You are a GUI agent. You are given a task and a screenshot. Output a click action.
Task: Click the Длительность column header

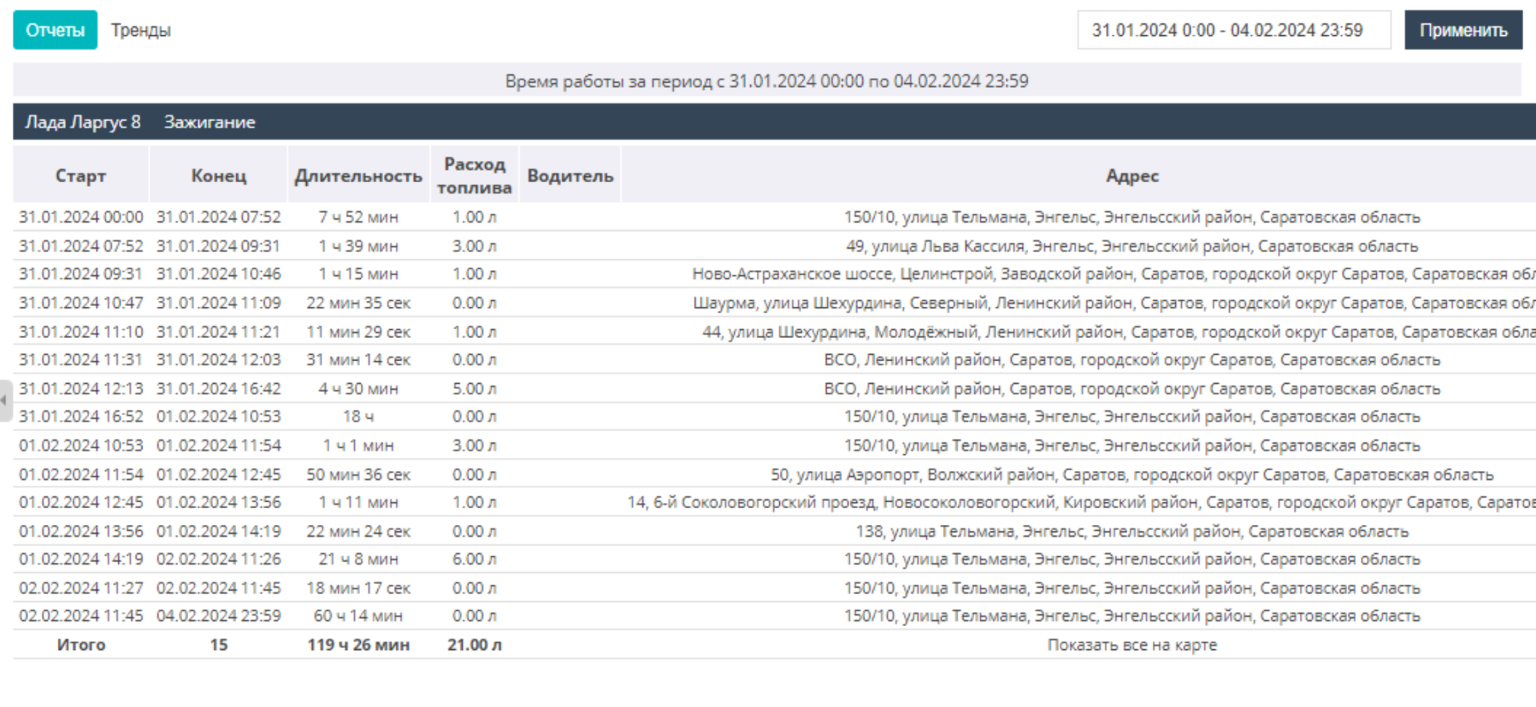(x=358, y=175)
